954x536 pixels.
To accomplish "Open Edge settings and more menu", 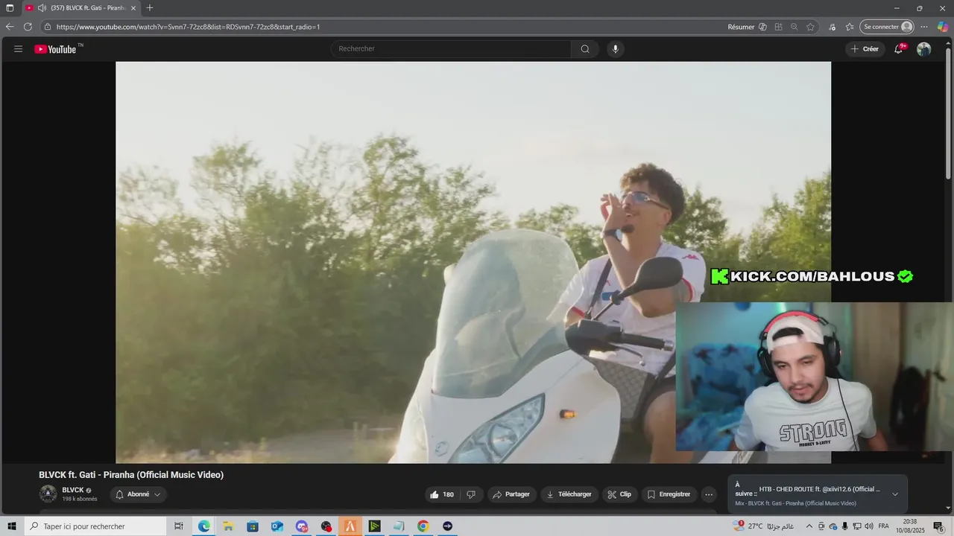I will [924, 27].
